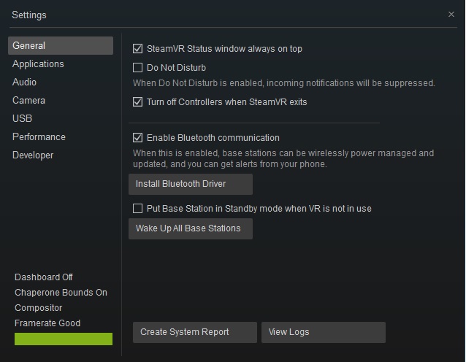
Task: Switch to the Audio settings
Action: (x=24, y=82)
